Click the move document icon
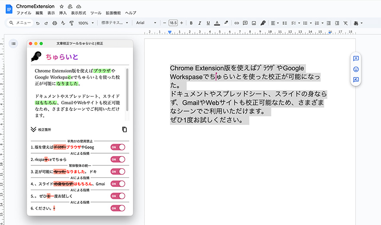381x225 pixels. click(x=70, y=6)
